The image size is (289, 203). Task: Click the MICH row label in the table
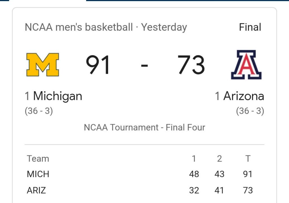pos(38,174)
